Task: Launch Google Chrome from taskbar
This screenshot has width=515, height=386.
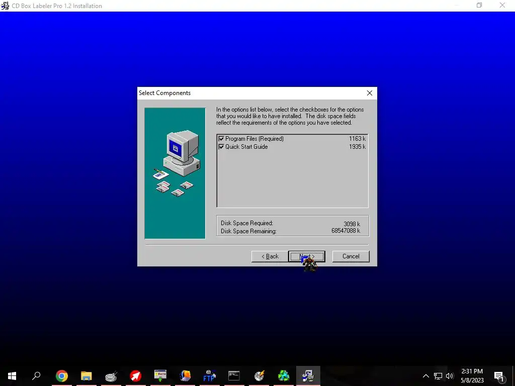Action: click(62, 376)
